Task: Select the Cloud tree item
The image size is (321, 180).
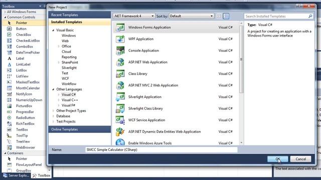Action: pyautogui.click(x=66, y=52)
